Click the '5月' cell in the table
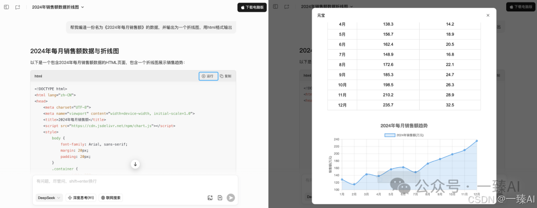The height and width of the screenshot is (208, 537). [342, 34]
